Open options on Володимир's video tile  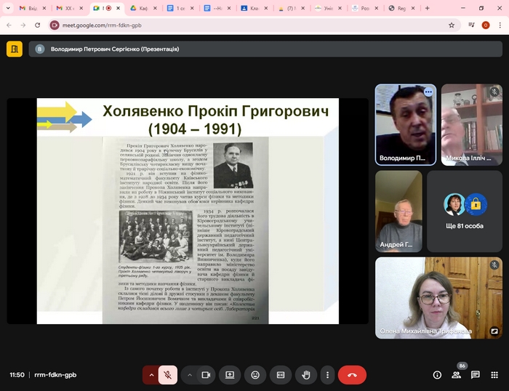(x=428, y=92)
